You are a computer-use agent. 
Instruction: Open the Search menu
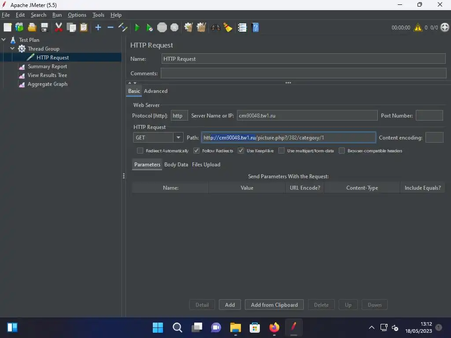pyautogui.click(x=39, y=15)
